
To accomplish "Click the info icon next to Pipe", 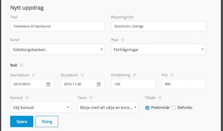I will point(123,40).
